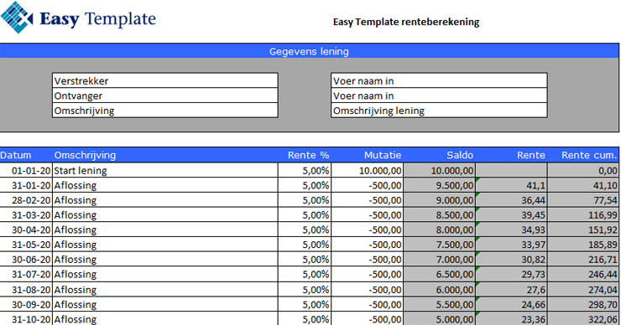Select saldo cell 10.000,00
The image size is (621, 325).
tap(440, 170)
